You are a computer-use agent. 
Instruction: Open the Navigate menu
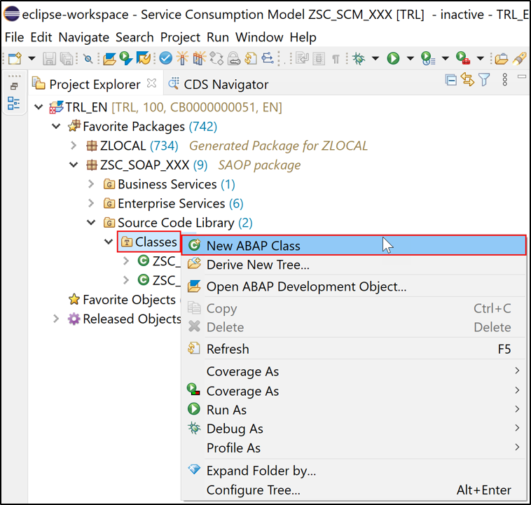coord(83,37)
